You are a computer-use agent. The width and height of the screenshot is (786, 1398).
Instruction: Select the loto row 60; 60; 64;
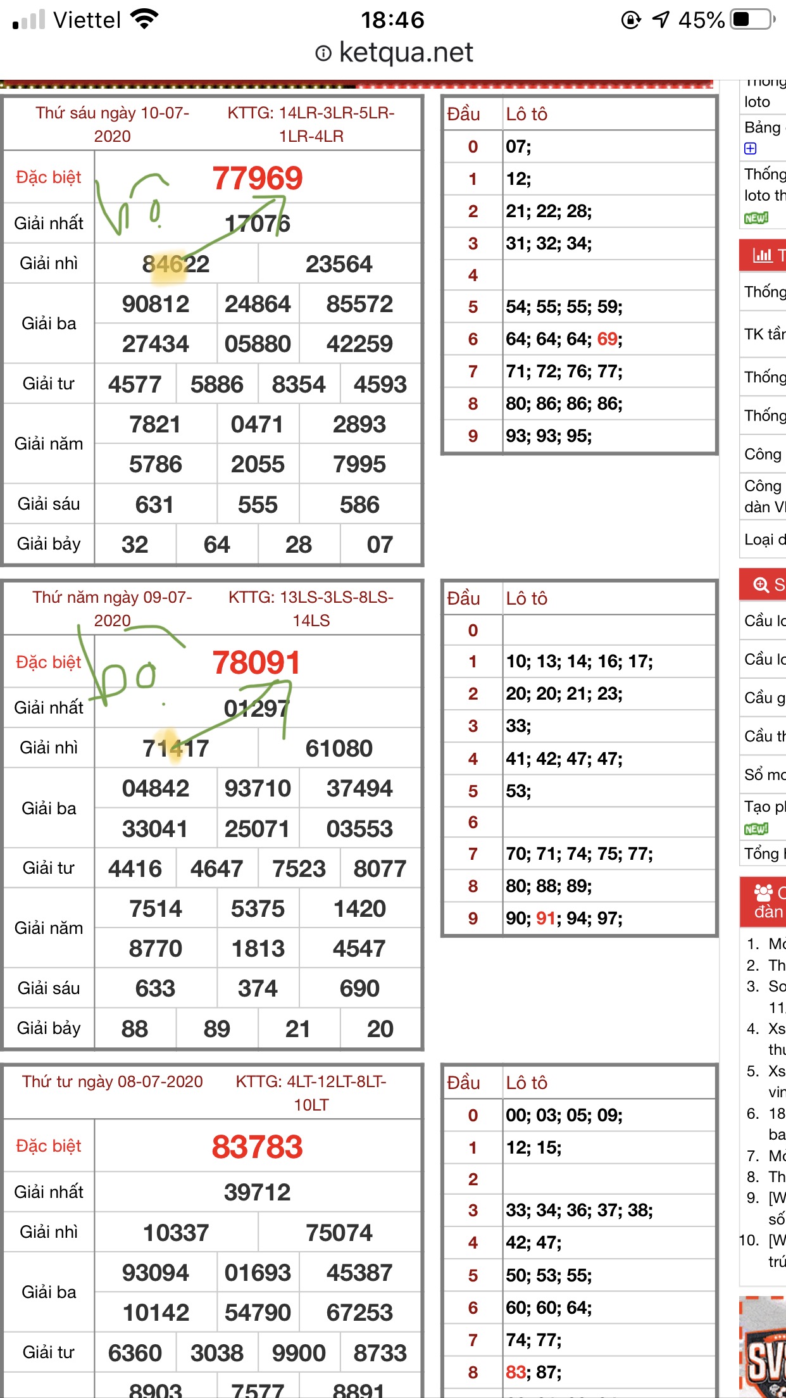point(549,1307)
